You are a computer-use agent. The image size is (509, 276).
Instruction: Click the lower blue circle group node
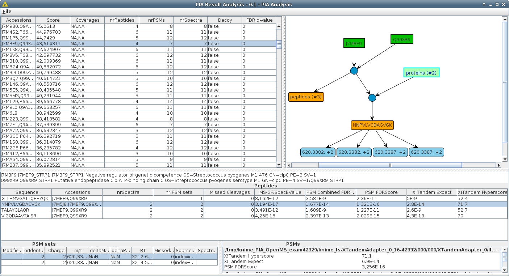click(372, 98)
